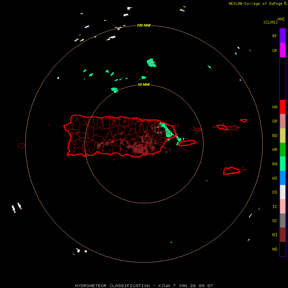288x288 pixels.
Task: Click the HA red legend swatch
Action: pos(283,107)
